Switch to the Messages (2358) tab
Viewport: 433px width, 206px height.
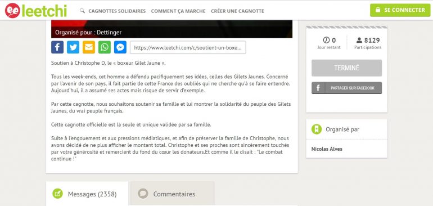click(87, 194)
